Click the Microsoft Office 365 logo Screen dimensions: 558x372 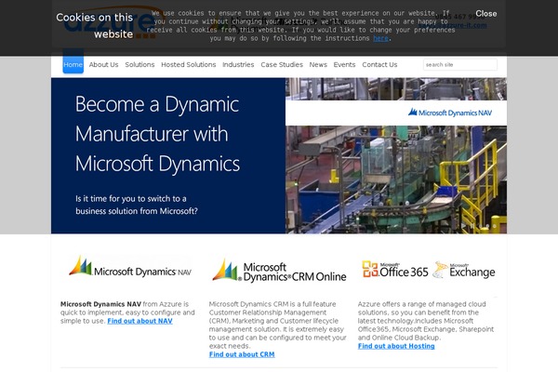[x=395, y=270]
